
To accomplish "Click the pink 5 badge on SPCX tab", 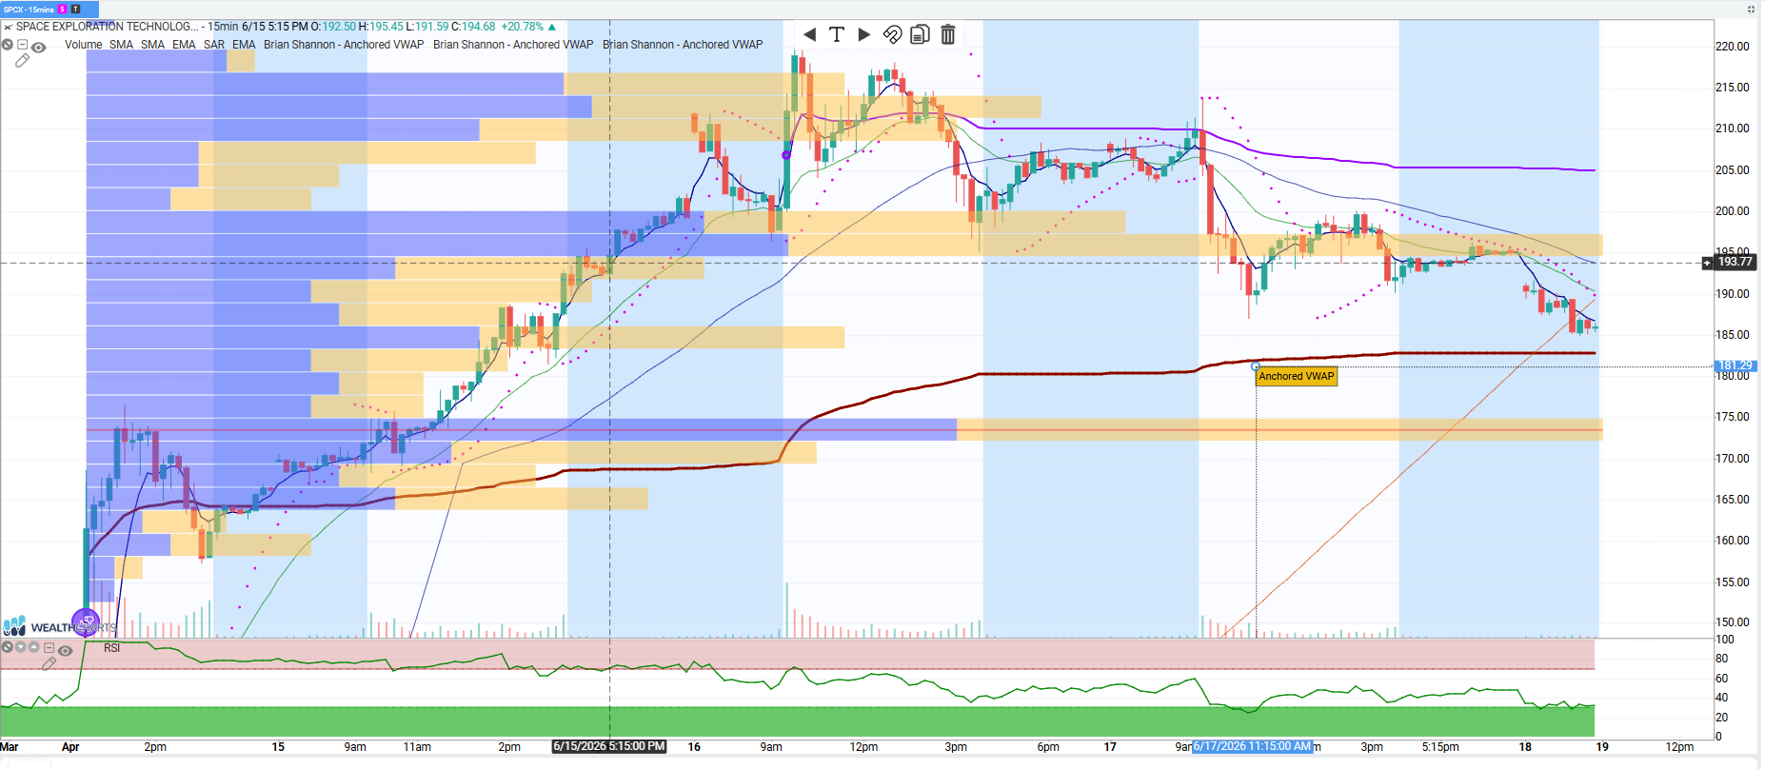I will 62,10.
